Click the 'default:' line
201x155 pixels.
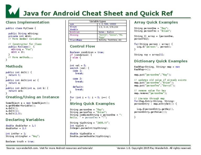(78, 87)
